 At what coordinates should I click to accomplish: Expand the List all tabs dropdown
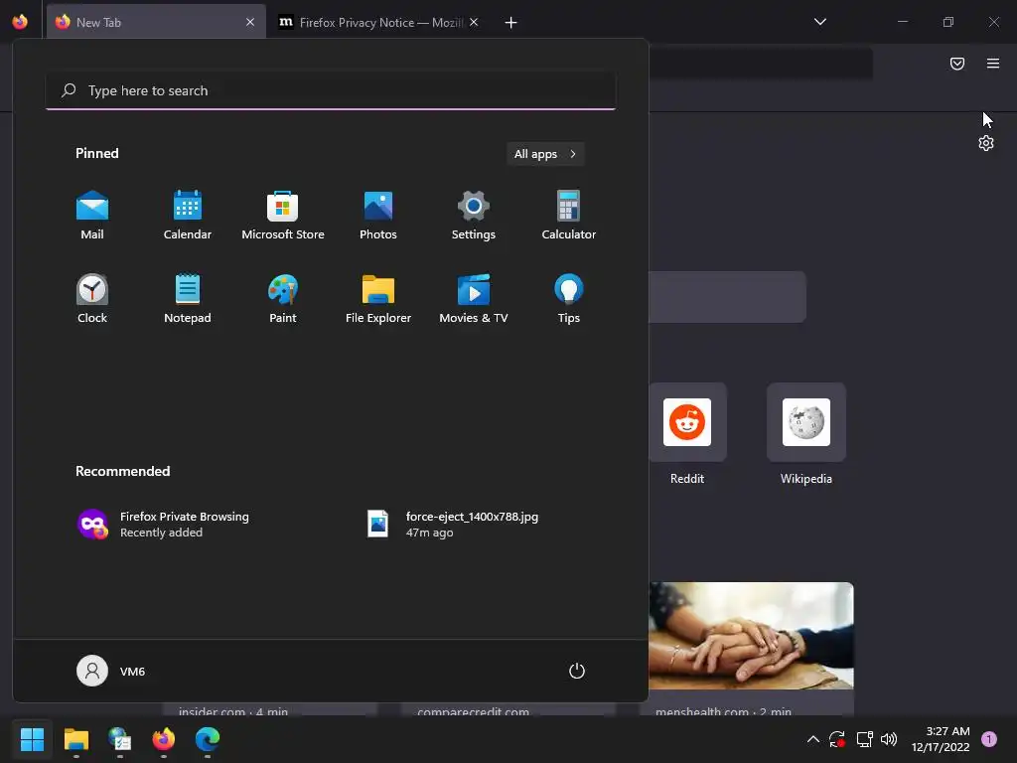[819, 22]
